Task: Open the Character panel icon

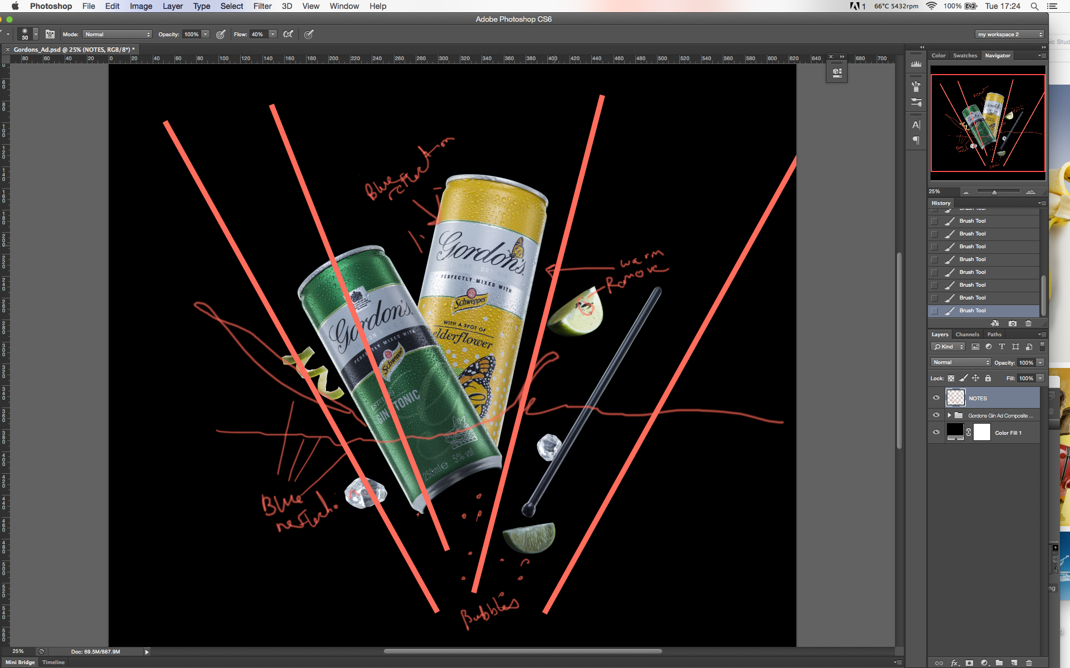Action: click(916, 125)
